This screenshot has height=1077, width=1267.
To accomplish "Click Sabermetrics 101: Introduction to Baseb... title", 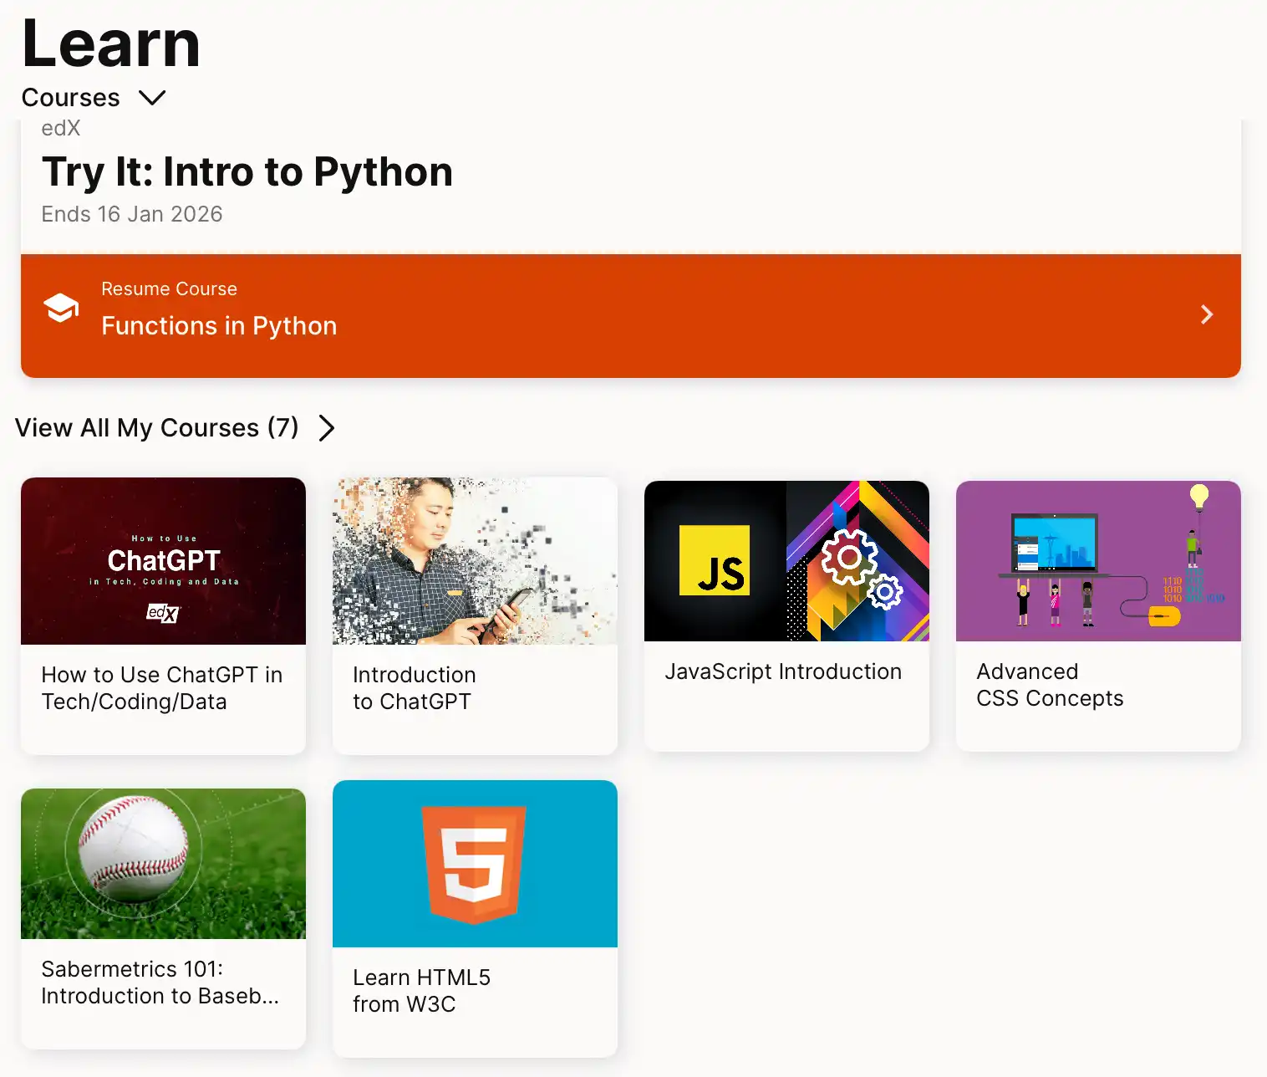I will (160, 983).
